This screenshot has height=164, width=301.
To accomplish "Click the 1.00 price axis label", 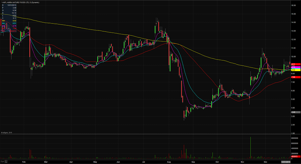I will coord(293,133).
